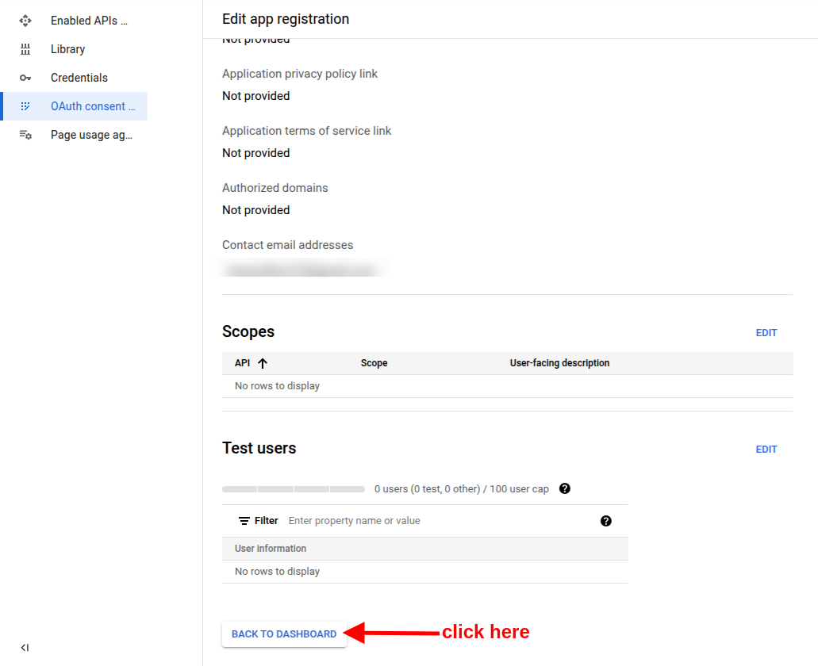Click the help icon next to user cap

click(565, 488)
